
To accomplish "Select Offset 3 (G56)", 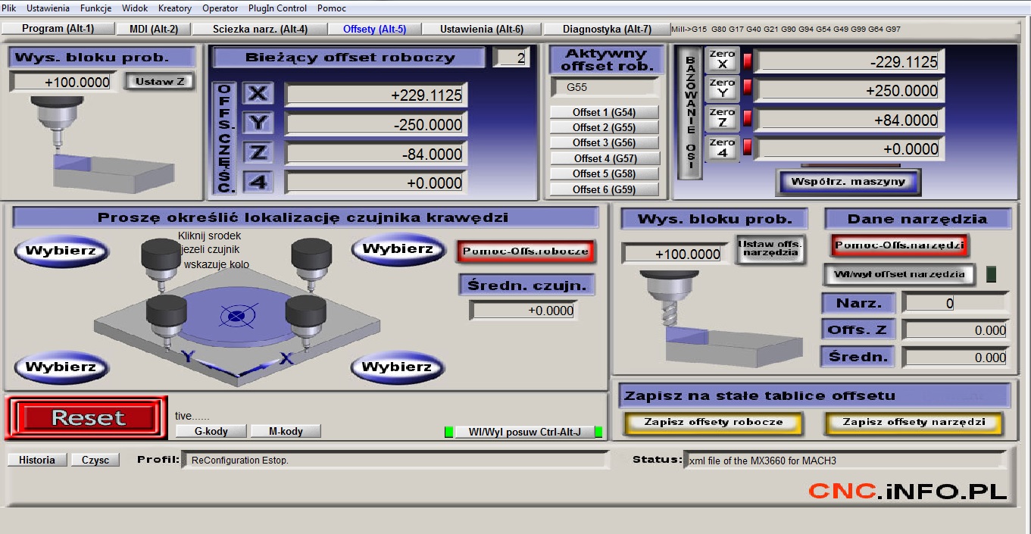I will [x=604, y=142].
